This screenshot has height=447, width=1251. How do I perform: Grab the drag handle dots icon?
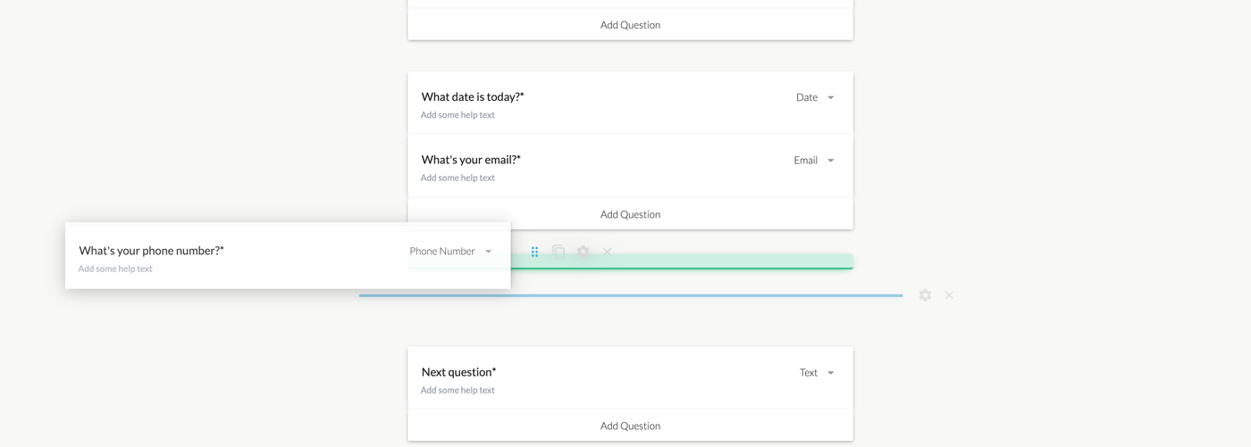534,252
